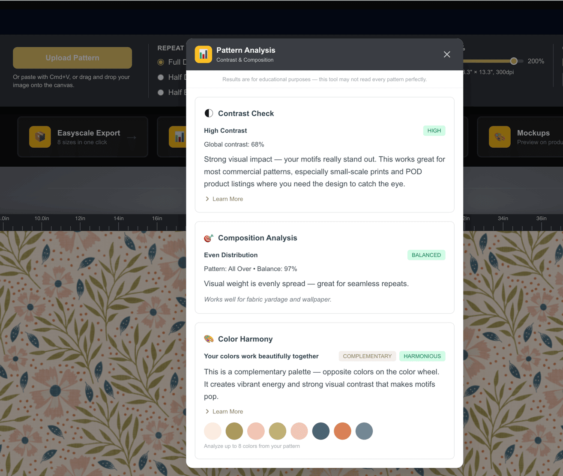Select the Full Drop repeat radio button
Image resolution: width=563 pixels, height=476 pixels.
pyautogui.click(x=161, y=62)
